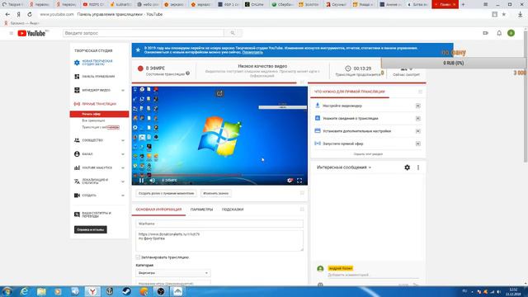Follow the Посмотреть link in the blue banner
Image resolution: width=528 pixels, height=297 pixels.
pyautogui.click(x=252, y=52)
